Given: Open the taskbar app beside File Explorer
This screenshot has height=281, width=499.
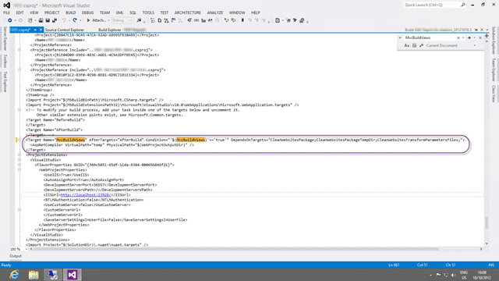Looking at the screenshot, I should (x=52, y=275).
